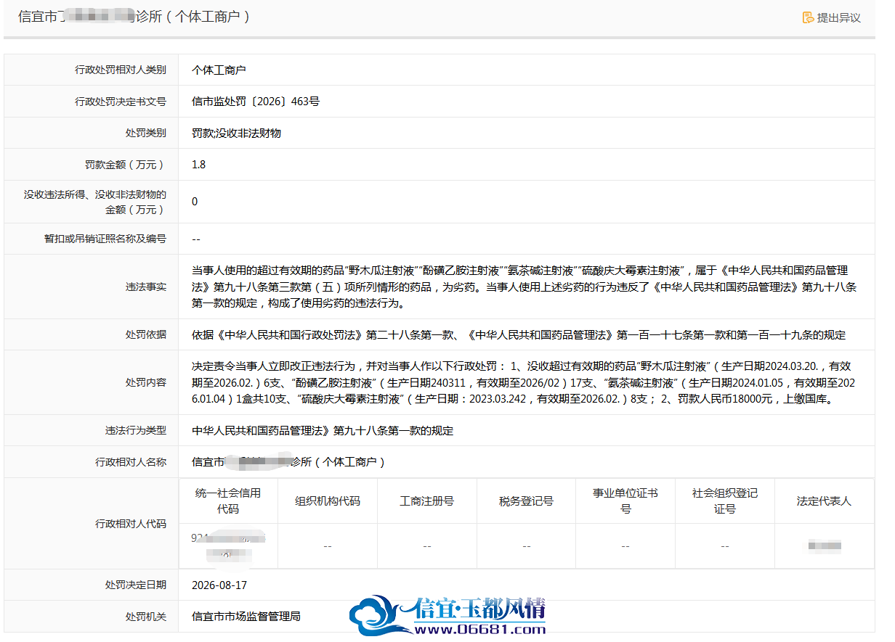Click the -- value under 组织机构代码
This screenshot has width=895, height=642.
(328, 546)
